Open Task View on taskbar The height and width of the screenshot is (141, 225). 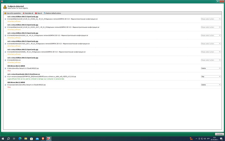[x=14, y=139]
